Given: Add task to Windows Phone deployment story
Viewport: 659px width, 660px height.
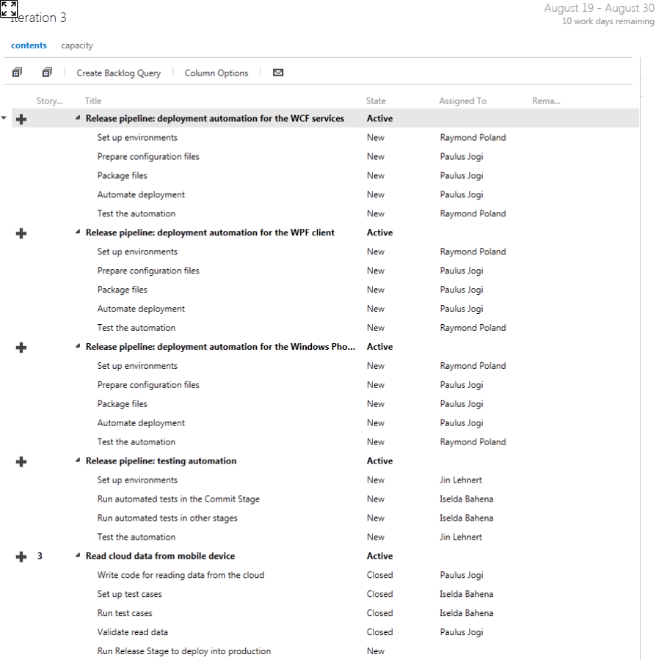Looking at the screenshot, I should coord(21,348).
